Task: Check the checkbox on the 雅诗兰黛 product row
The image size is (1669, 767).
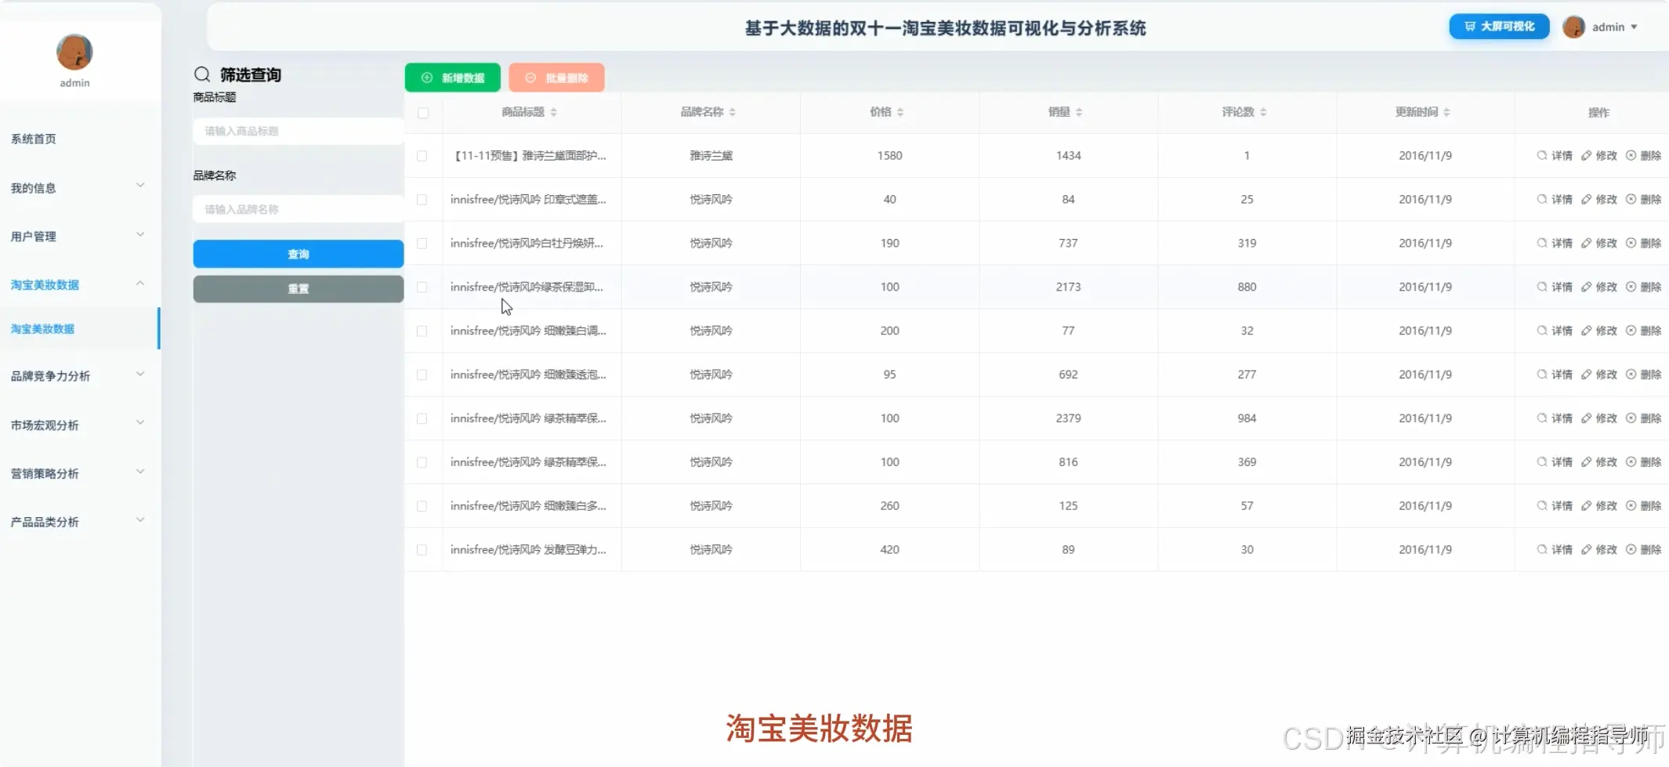Action: (x=422, y=155)
